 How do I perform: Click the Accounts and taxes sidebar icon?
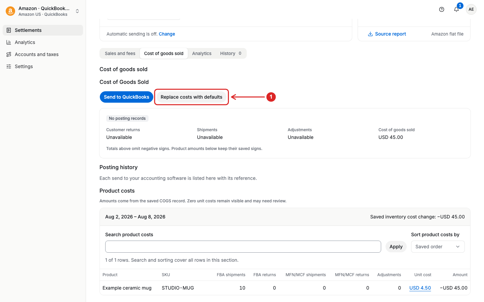pos(9,54)
